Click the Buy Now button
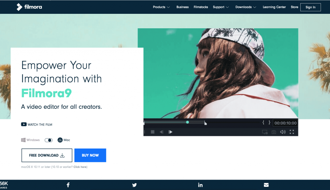 click(x=90, y=155)
